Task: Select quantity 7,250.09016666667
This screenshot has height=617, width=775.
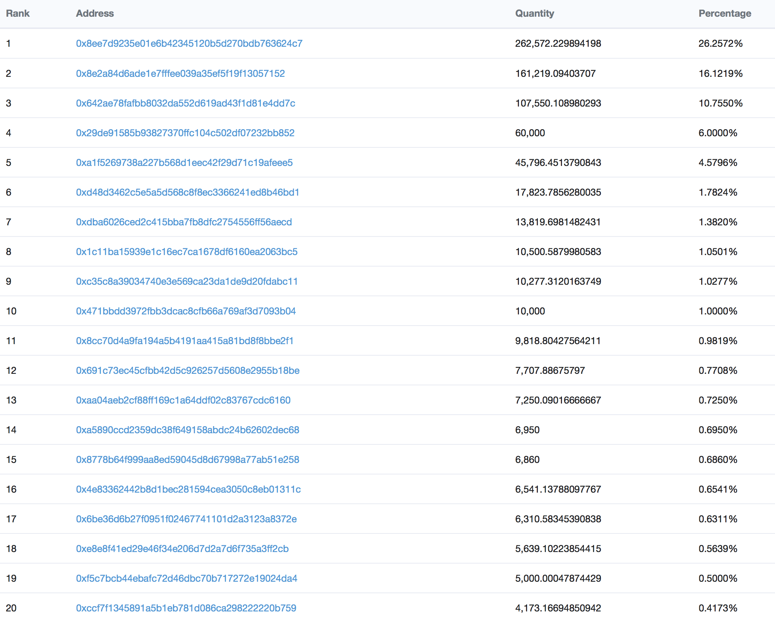Action: 558,400
